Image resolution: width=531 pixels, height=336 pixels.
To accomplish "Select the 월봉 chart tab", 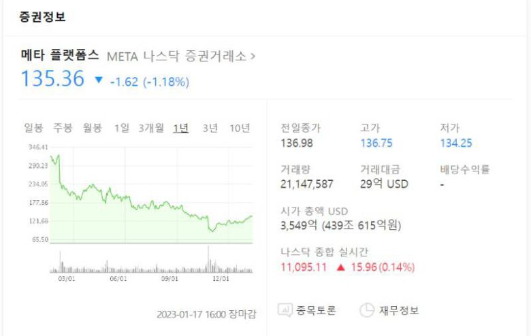I will click(x=93, y=128).
